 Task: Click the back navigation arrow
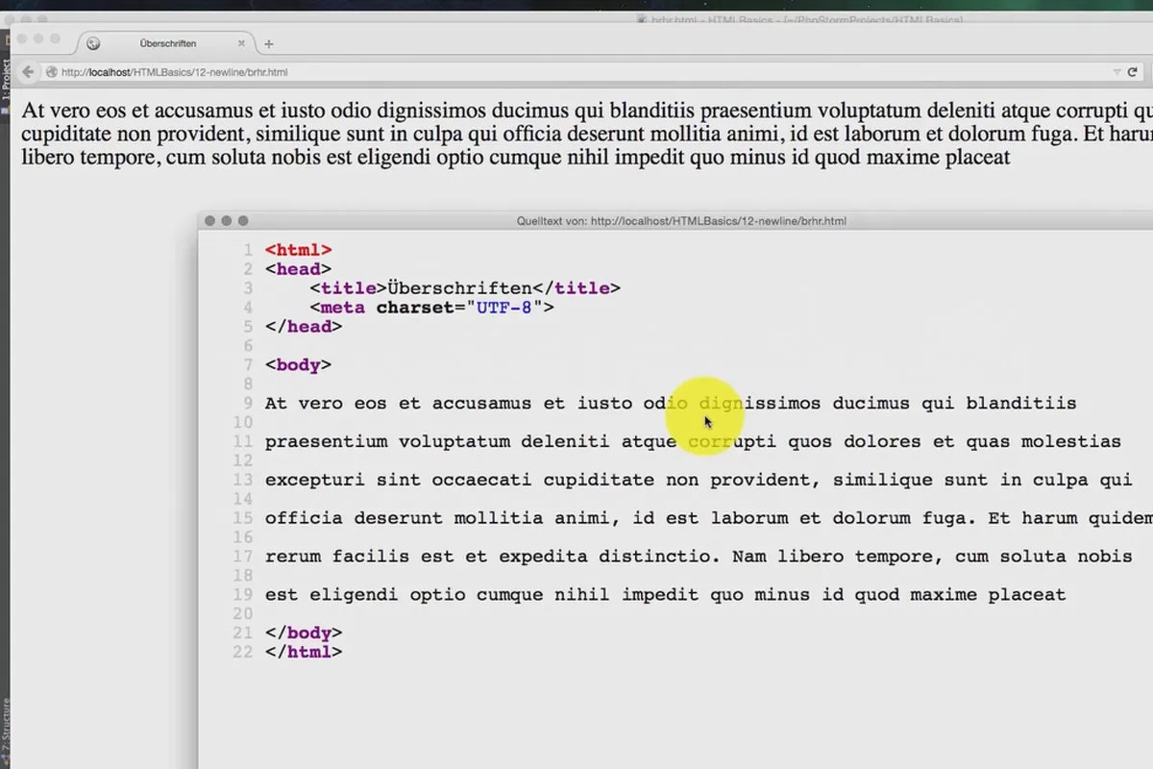[x=28, y=71]
